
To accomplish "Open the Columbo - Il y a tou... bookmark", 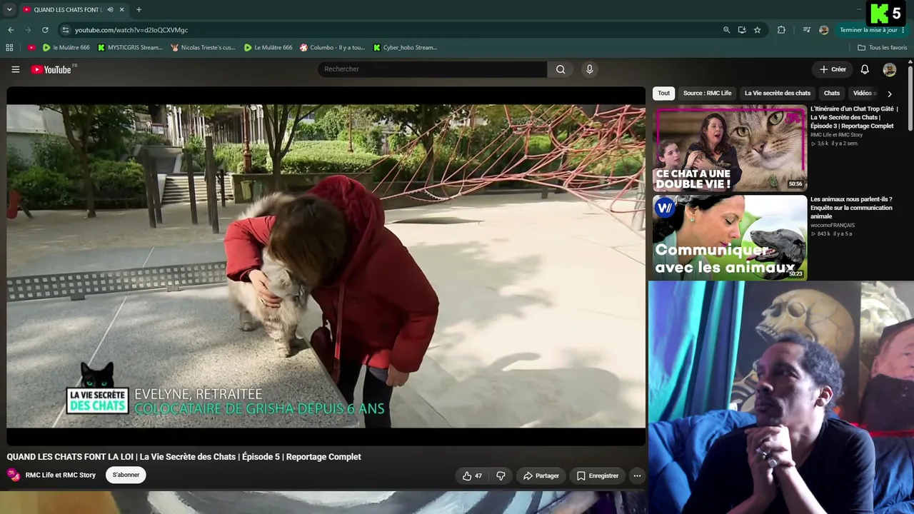I will [x=333, y=48].
